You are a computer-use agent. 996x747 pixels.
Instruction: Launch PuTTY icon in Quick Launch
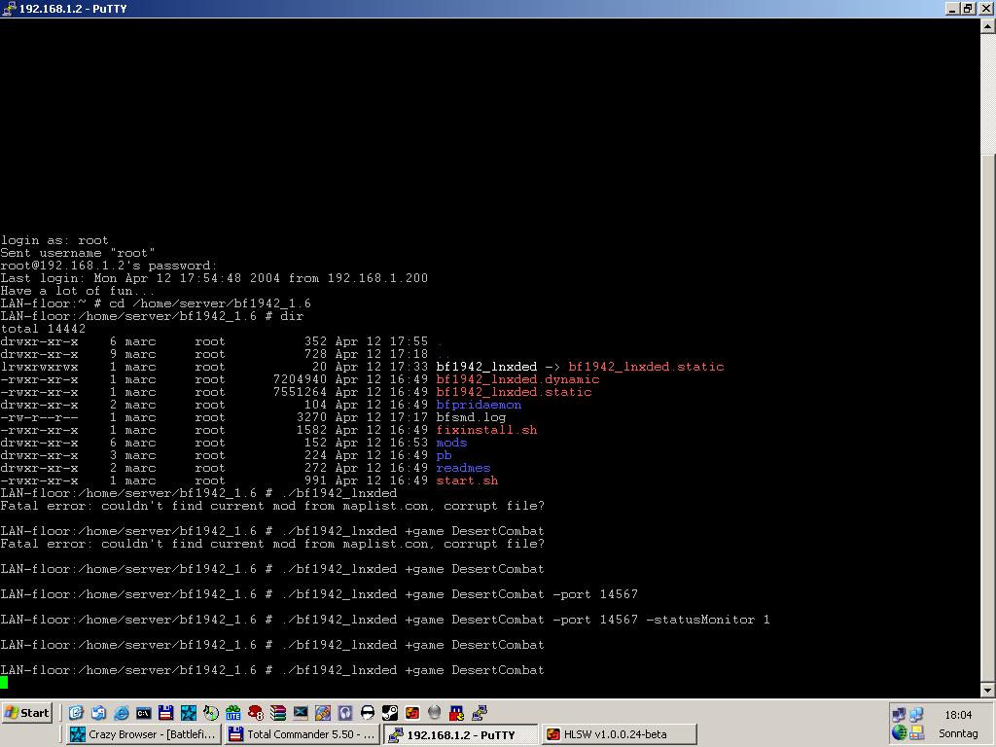pyautogui.click(x=480, y=713)
